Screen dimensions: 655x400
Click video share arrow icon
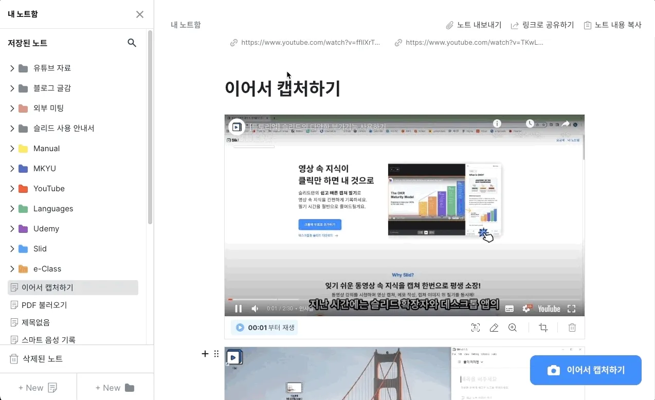click(x=566, y=123)
